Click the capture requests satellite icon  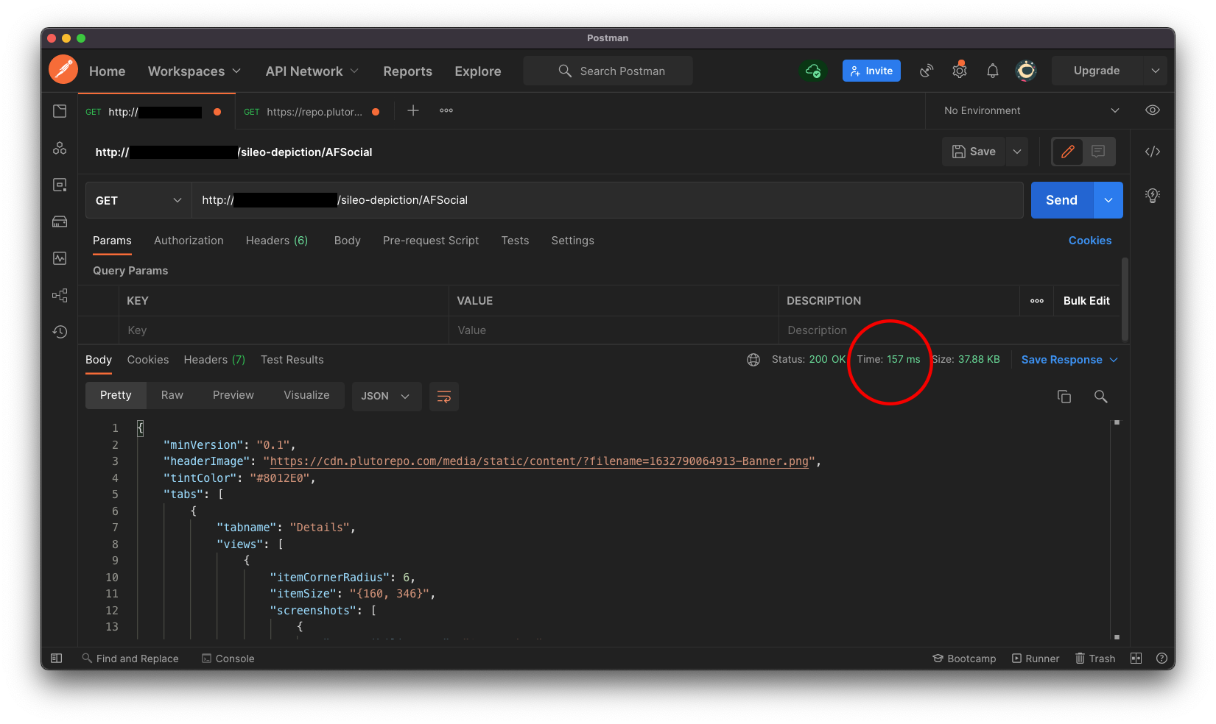[x=927, y=71]
